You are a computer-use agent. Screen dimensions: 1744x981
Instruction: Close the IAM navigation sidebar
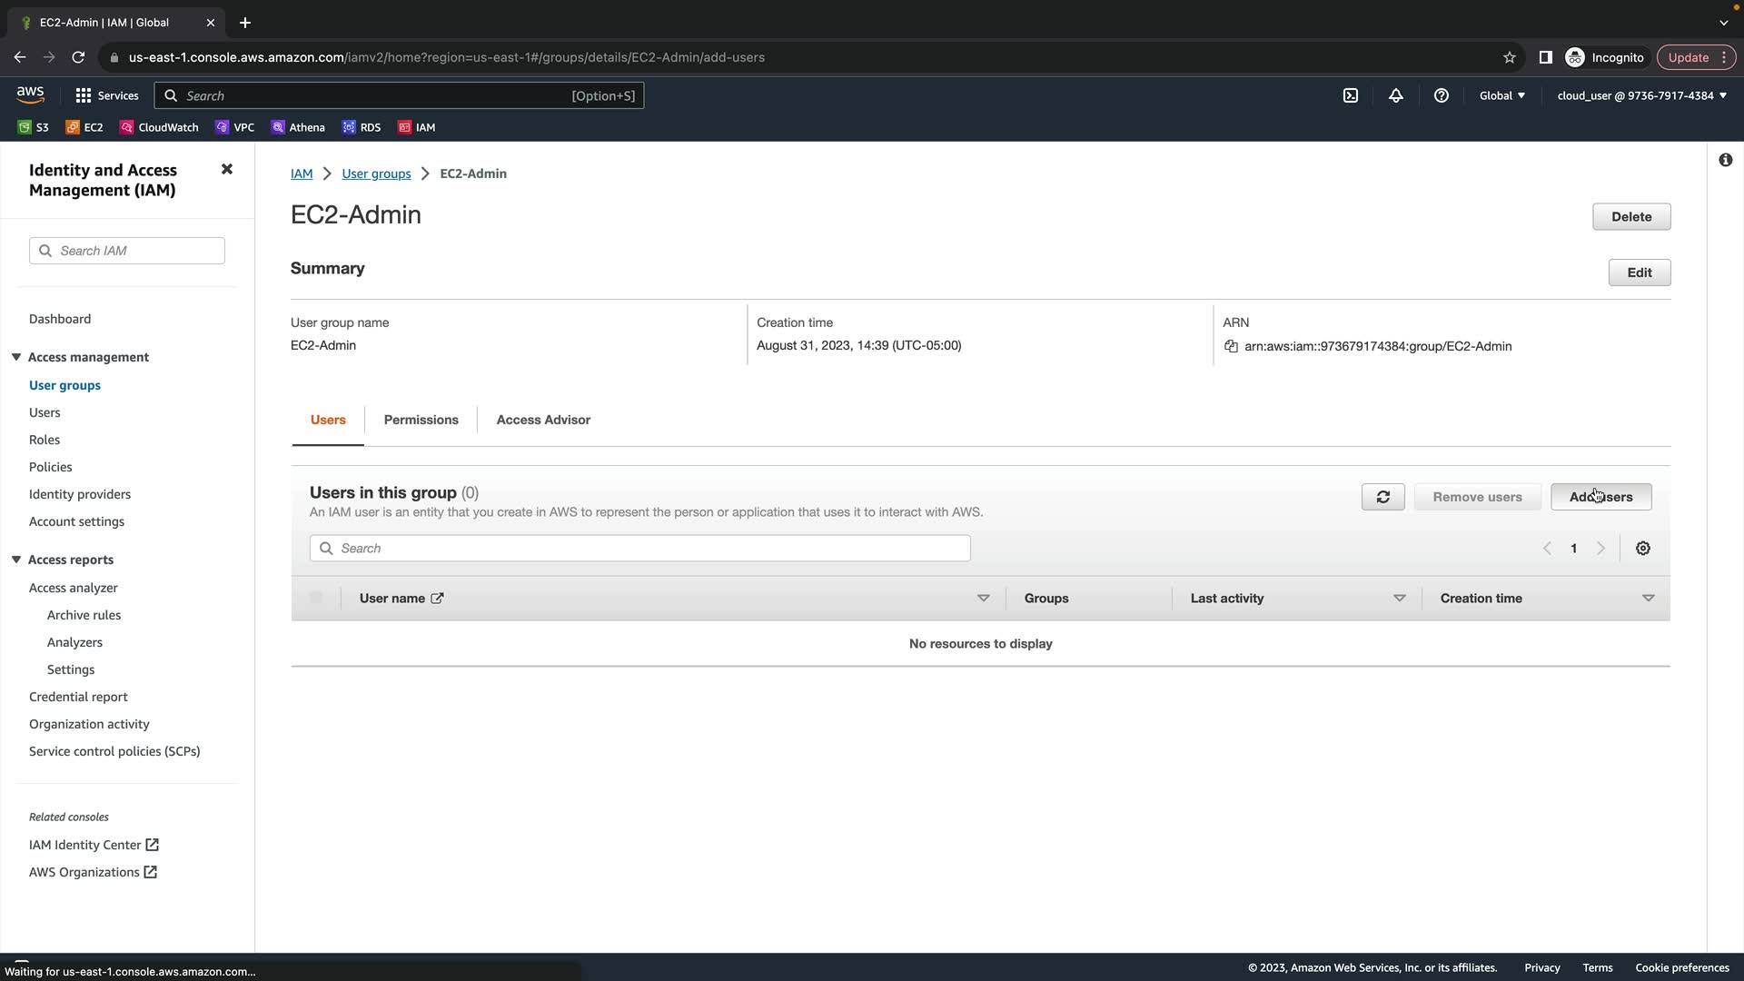click(x=227, y=170)
